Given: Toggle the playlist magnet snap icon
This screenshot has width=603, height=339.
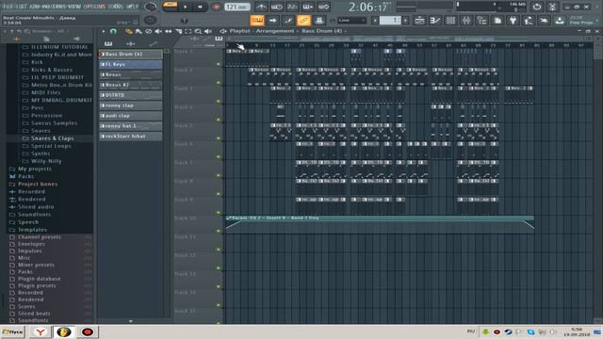Looking at the screenshot, I should coord(113,31).
